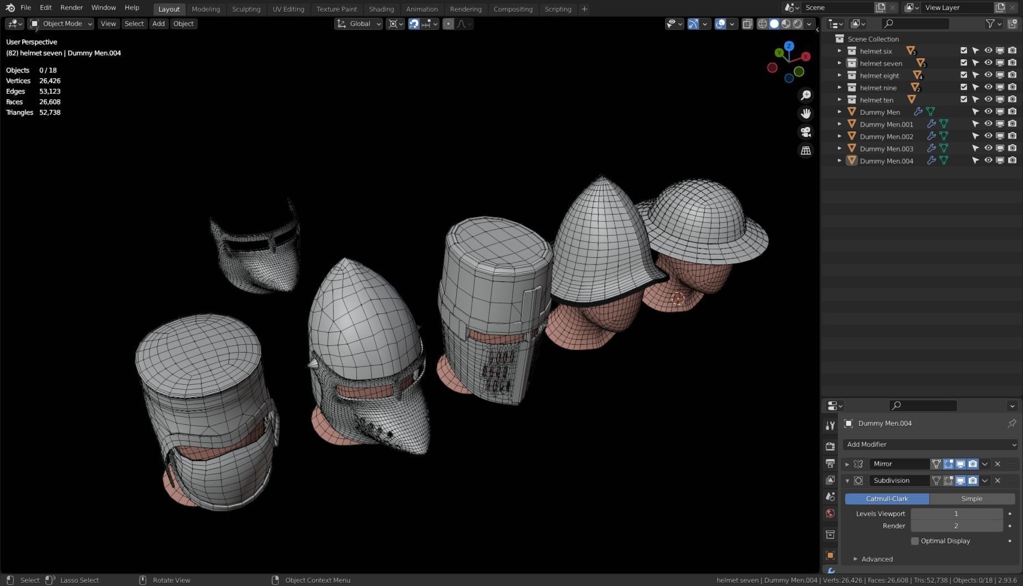Open Render properties tab icon
1023x586 pixels.
pyautogui.click(x=830, y=446)
